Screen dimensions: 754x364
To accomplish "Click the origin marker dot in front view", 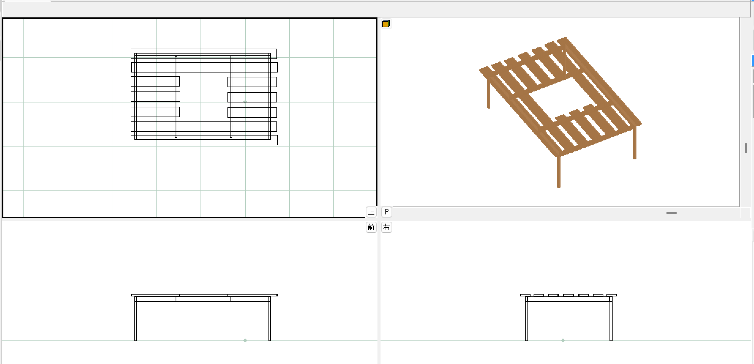I will [x=245, y=340].
